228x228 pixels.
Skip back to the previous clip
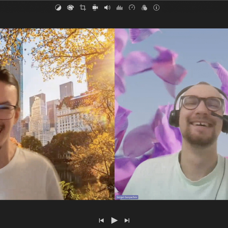[101, 221]
